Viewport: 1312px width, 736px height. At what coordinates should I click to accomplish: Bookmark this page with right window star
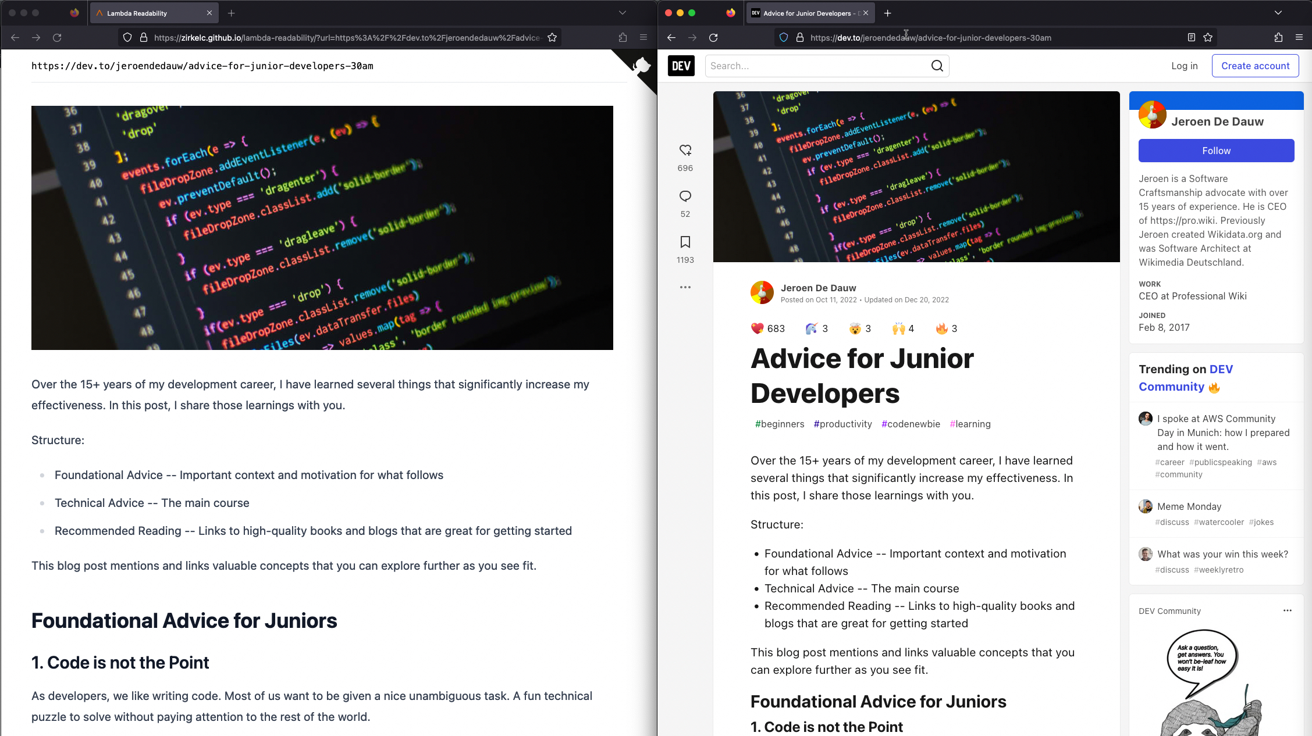pyautogui.click(x=1208, y=38)
